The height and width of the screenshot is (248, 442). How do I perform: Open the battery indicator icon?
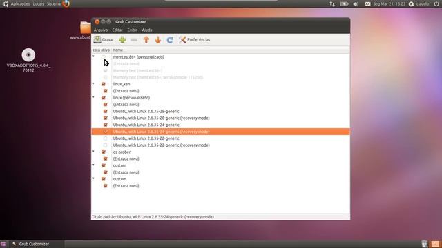point(344,3)
